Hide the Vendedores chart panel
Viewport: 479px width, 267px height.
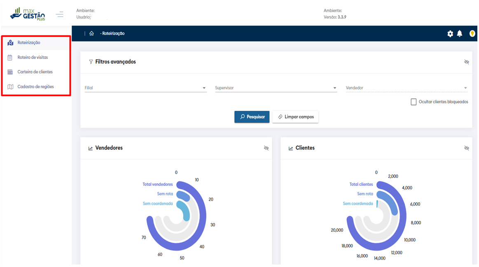point(266,148)
